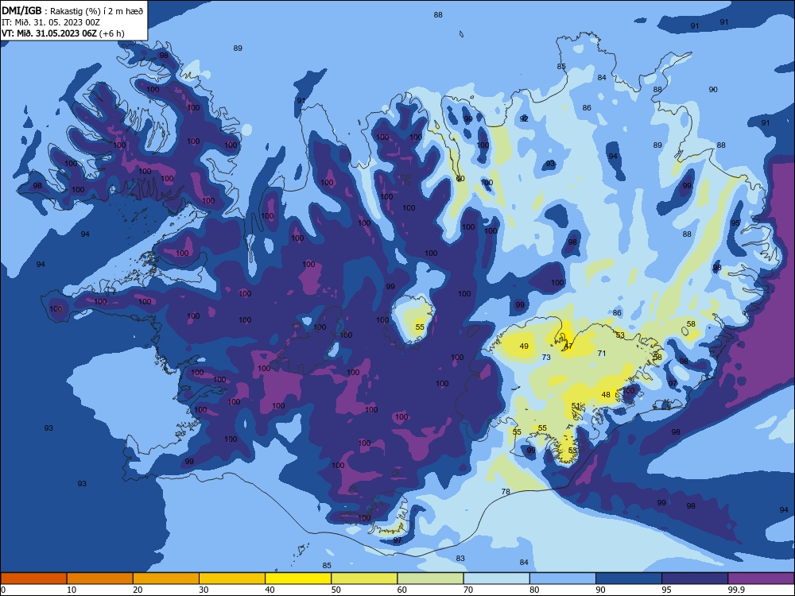Image resolution: width=795 pixels, height=596 pixels.
Task: Click the 20–30 legend color swatch
Action: pos(166,579)
